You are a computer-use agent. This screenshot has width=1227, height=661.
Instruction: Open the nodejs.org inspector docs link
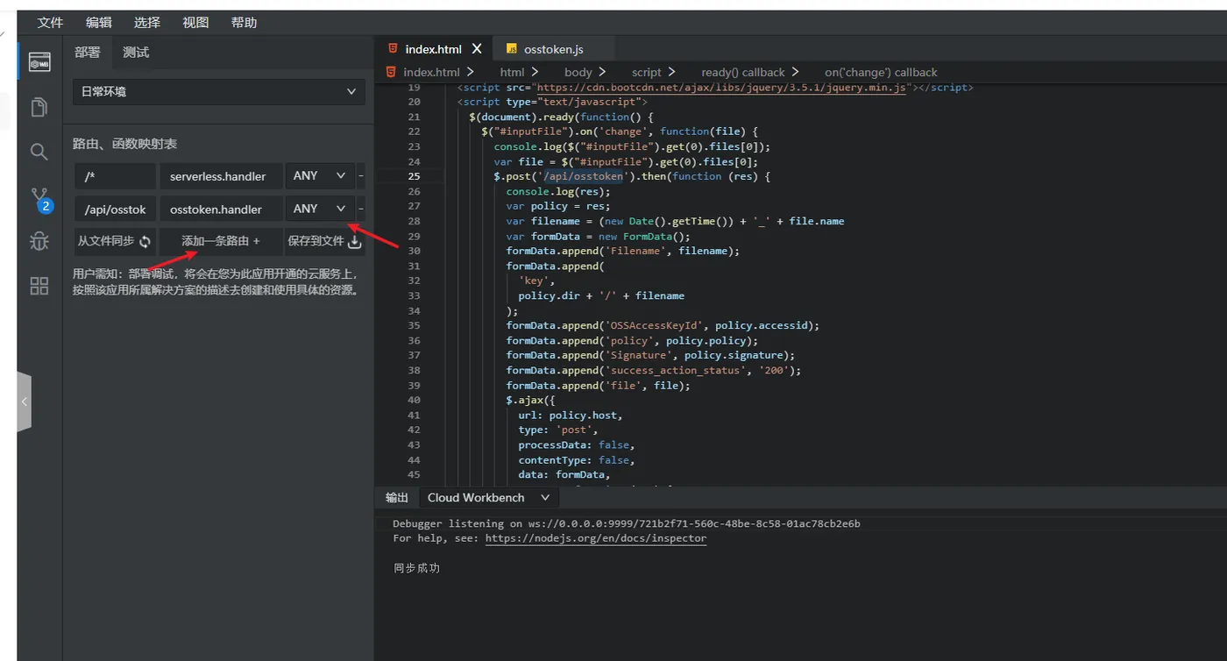[x=596, y=538]
